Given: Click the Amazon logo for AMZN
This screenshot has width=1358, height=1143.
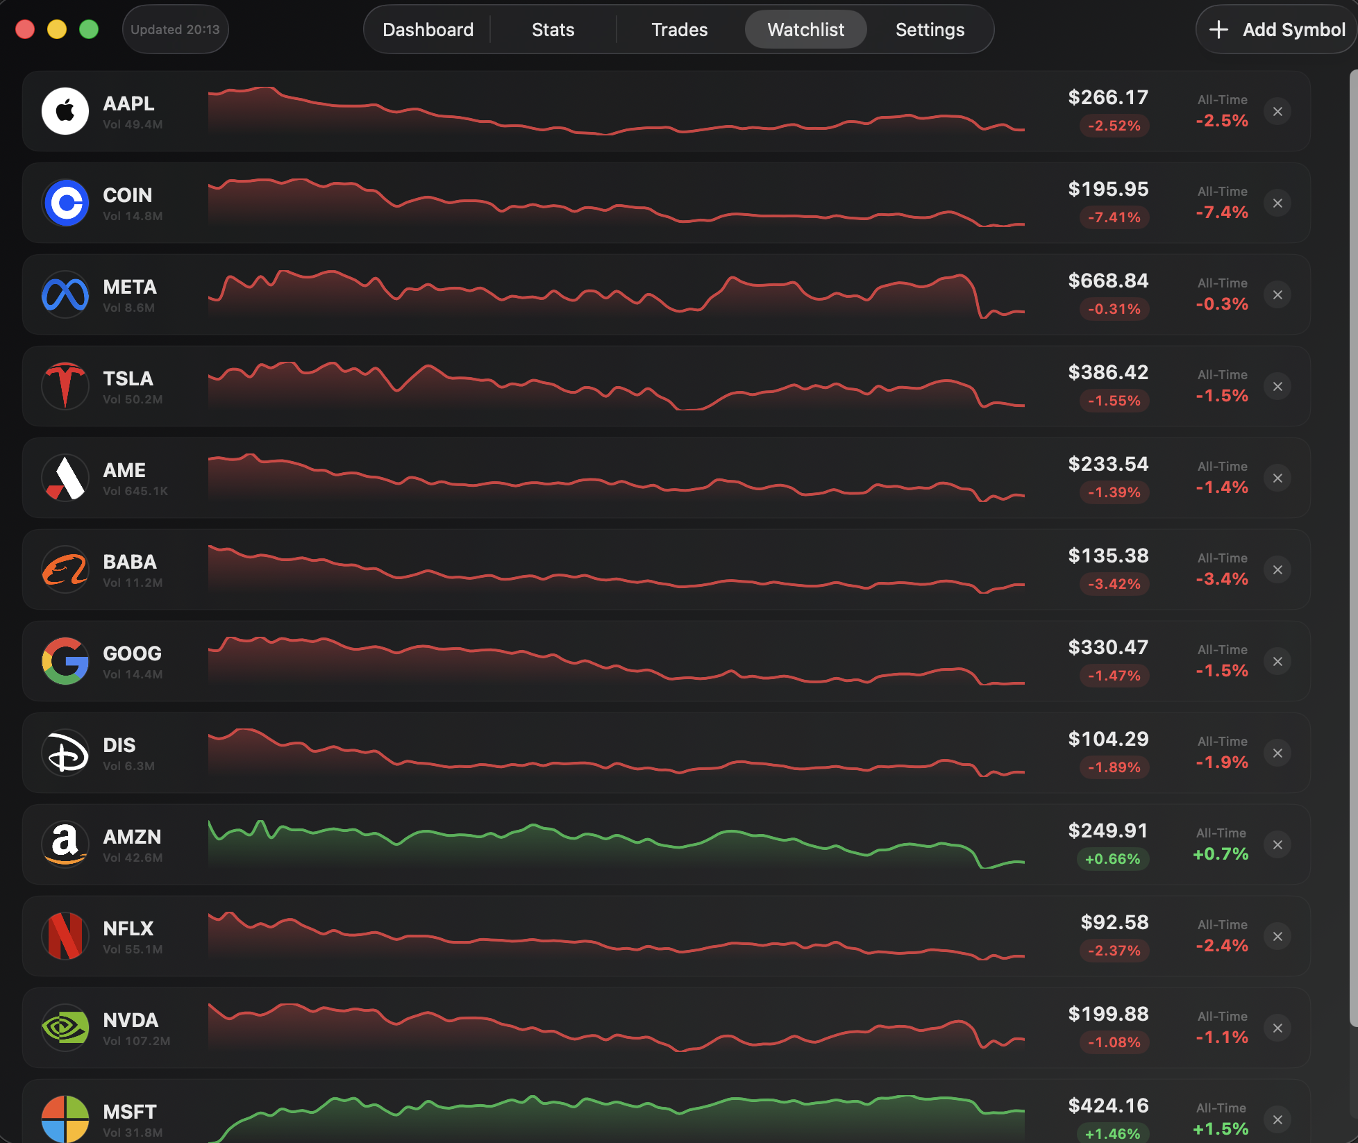Looking at the screenshot, I should 65,844.
